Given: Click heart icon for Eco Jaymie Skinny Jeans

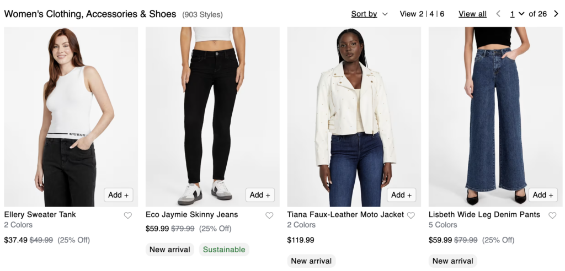Looking at the screenshot, I should 269,215.
